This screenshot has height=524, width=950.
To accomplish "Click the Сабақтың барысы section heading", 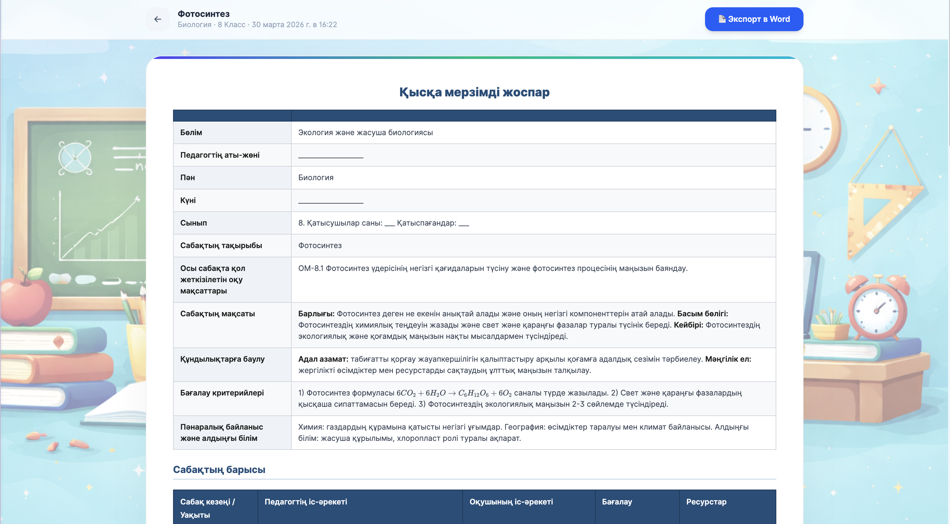I will (x=219, y=469).
